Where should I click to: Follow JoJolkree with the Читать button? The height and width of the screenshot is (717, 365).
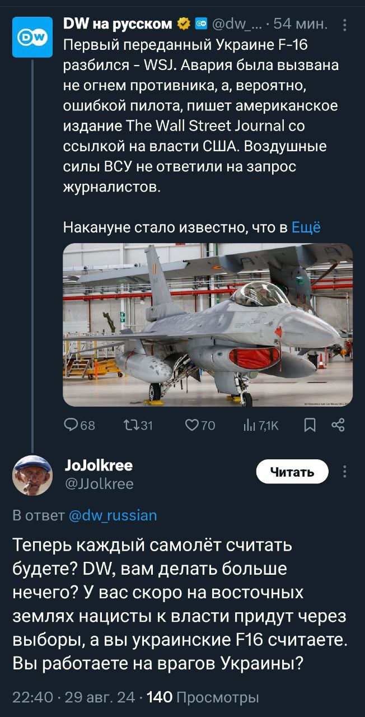coord(292,472)
